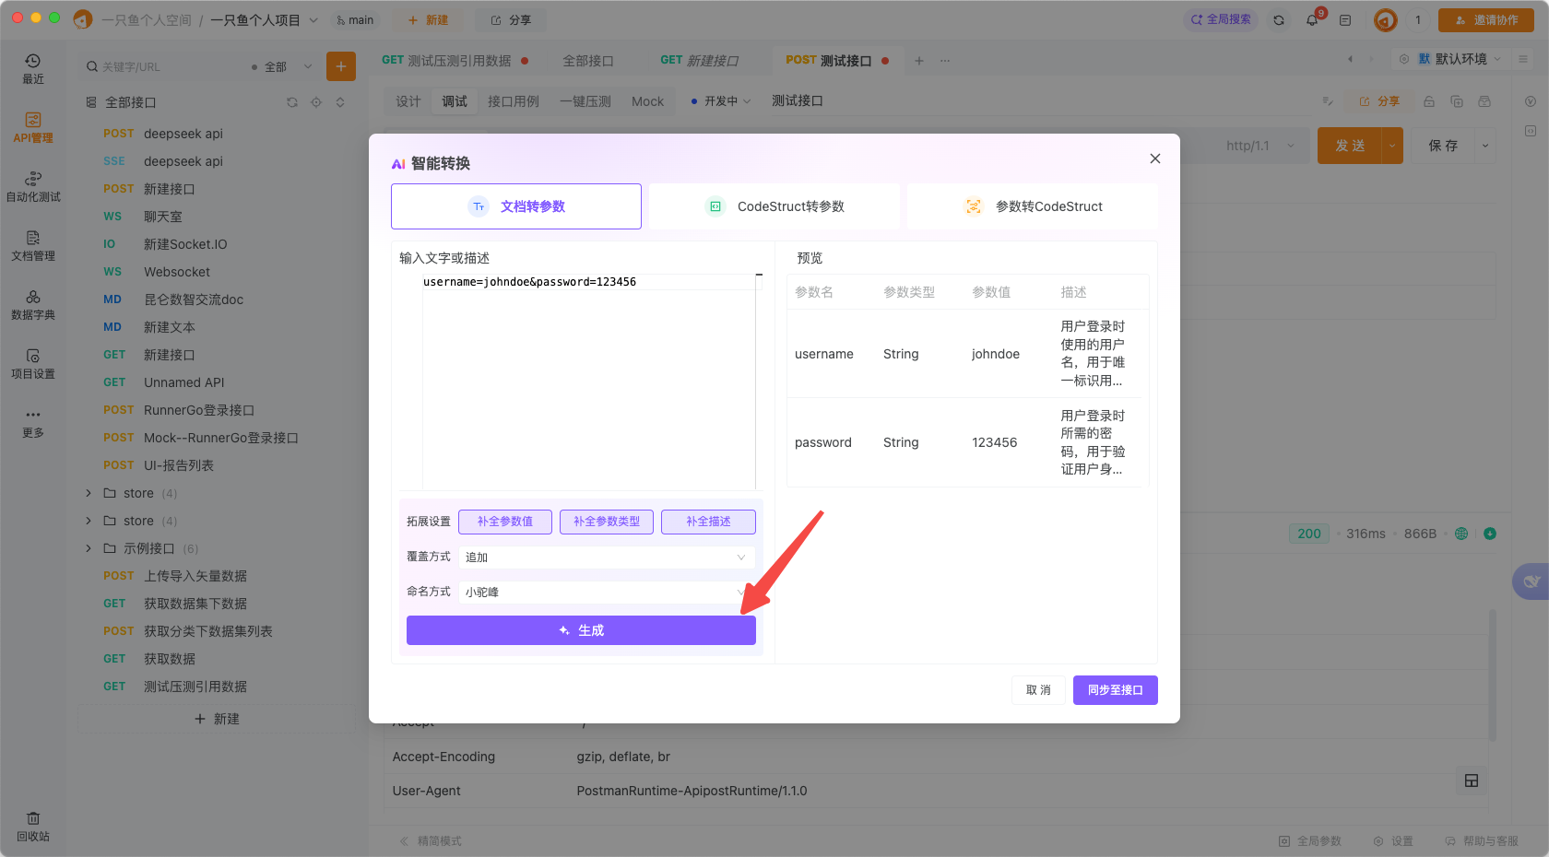Toggle the 补全描述 option
This screenshot has width=1549, height=857.
[x=707, y=521]
